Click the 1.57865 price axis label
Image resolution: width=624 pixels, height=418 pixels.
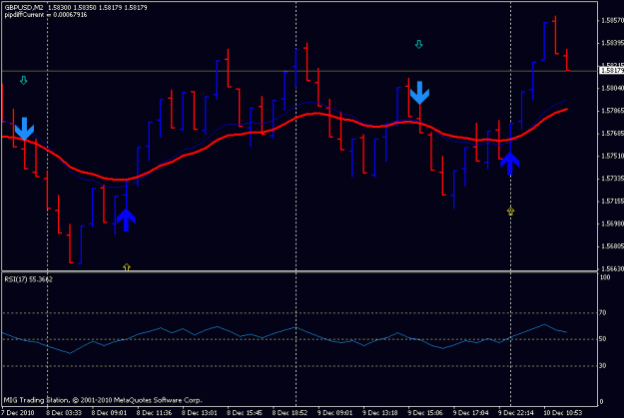pos(612,111)
